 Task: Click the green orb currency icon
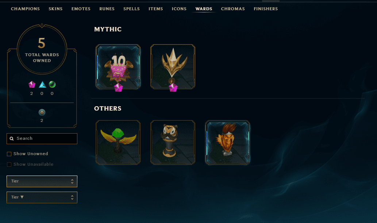pos(52,84)
